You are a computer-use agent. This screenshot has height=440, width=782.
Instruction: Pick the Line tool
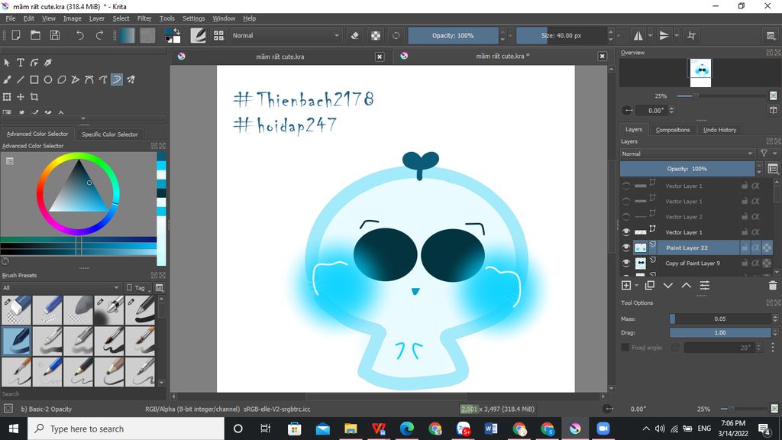[21, 79]
